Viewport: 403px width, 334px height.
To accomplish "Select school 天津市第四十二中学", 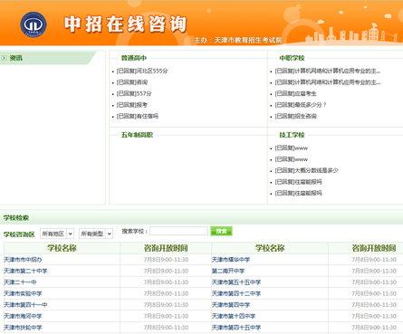I will coord(236,293).
